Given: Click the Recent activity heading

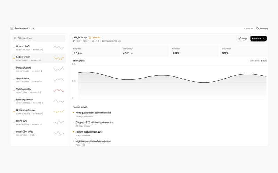Looking at the screenshot, I should click(x=80, y=107).
